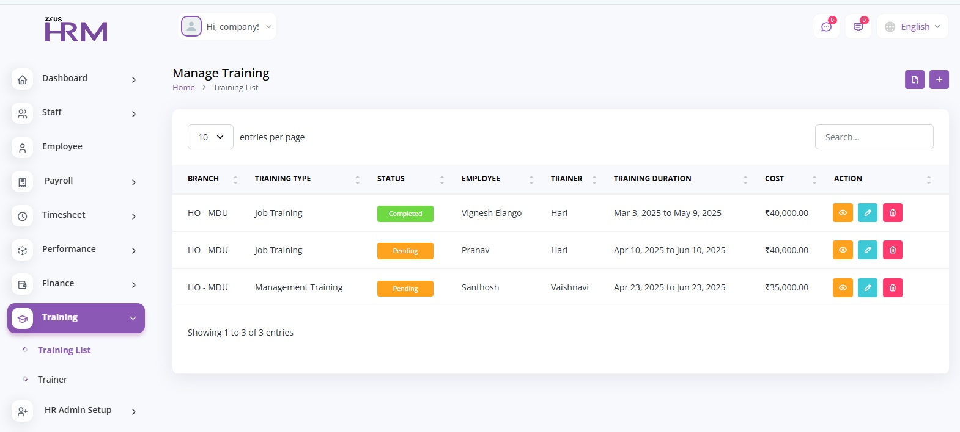
Task: Click edit icon for Santhosh's training
Action: (867, 287)
